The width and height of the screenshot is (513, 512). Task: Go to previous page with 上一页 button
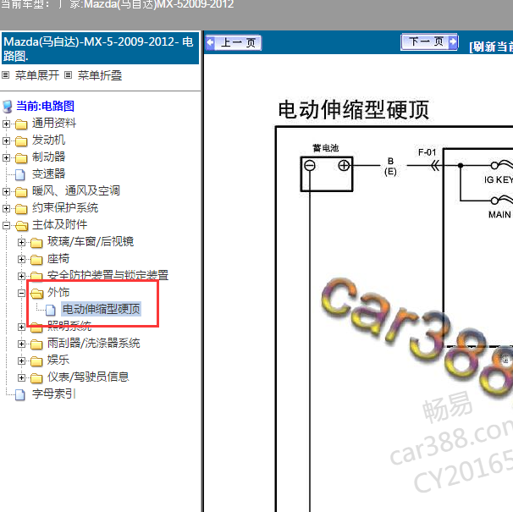(234, 43)
